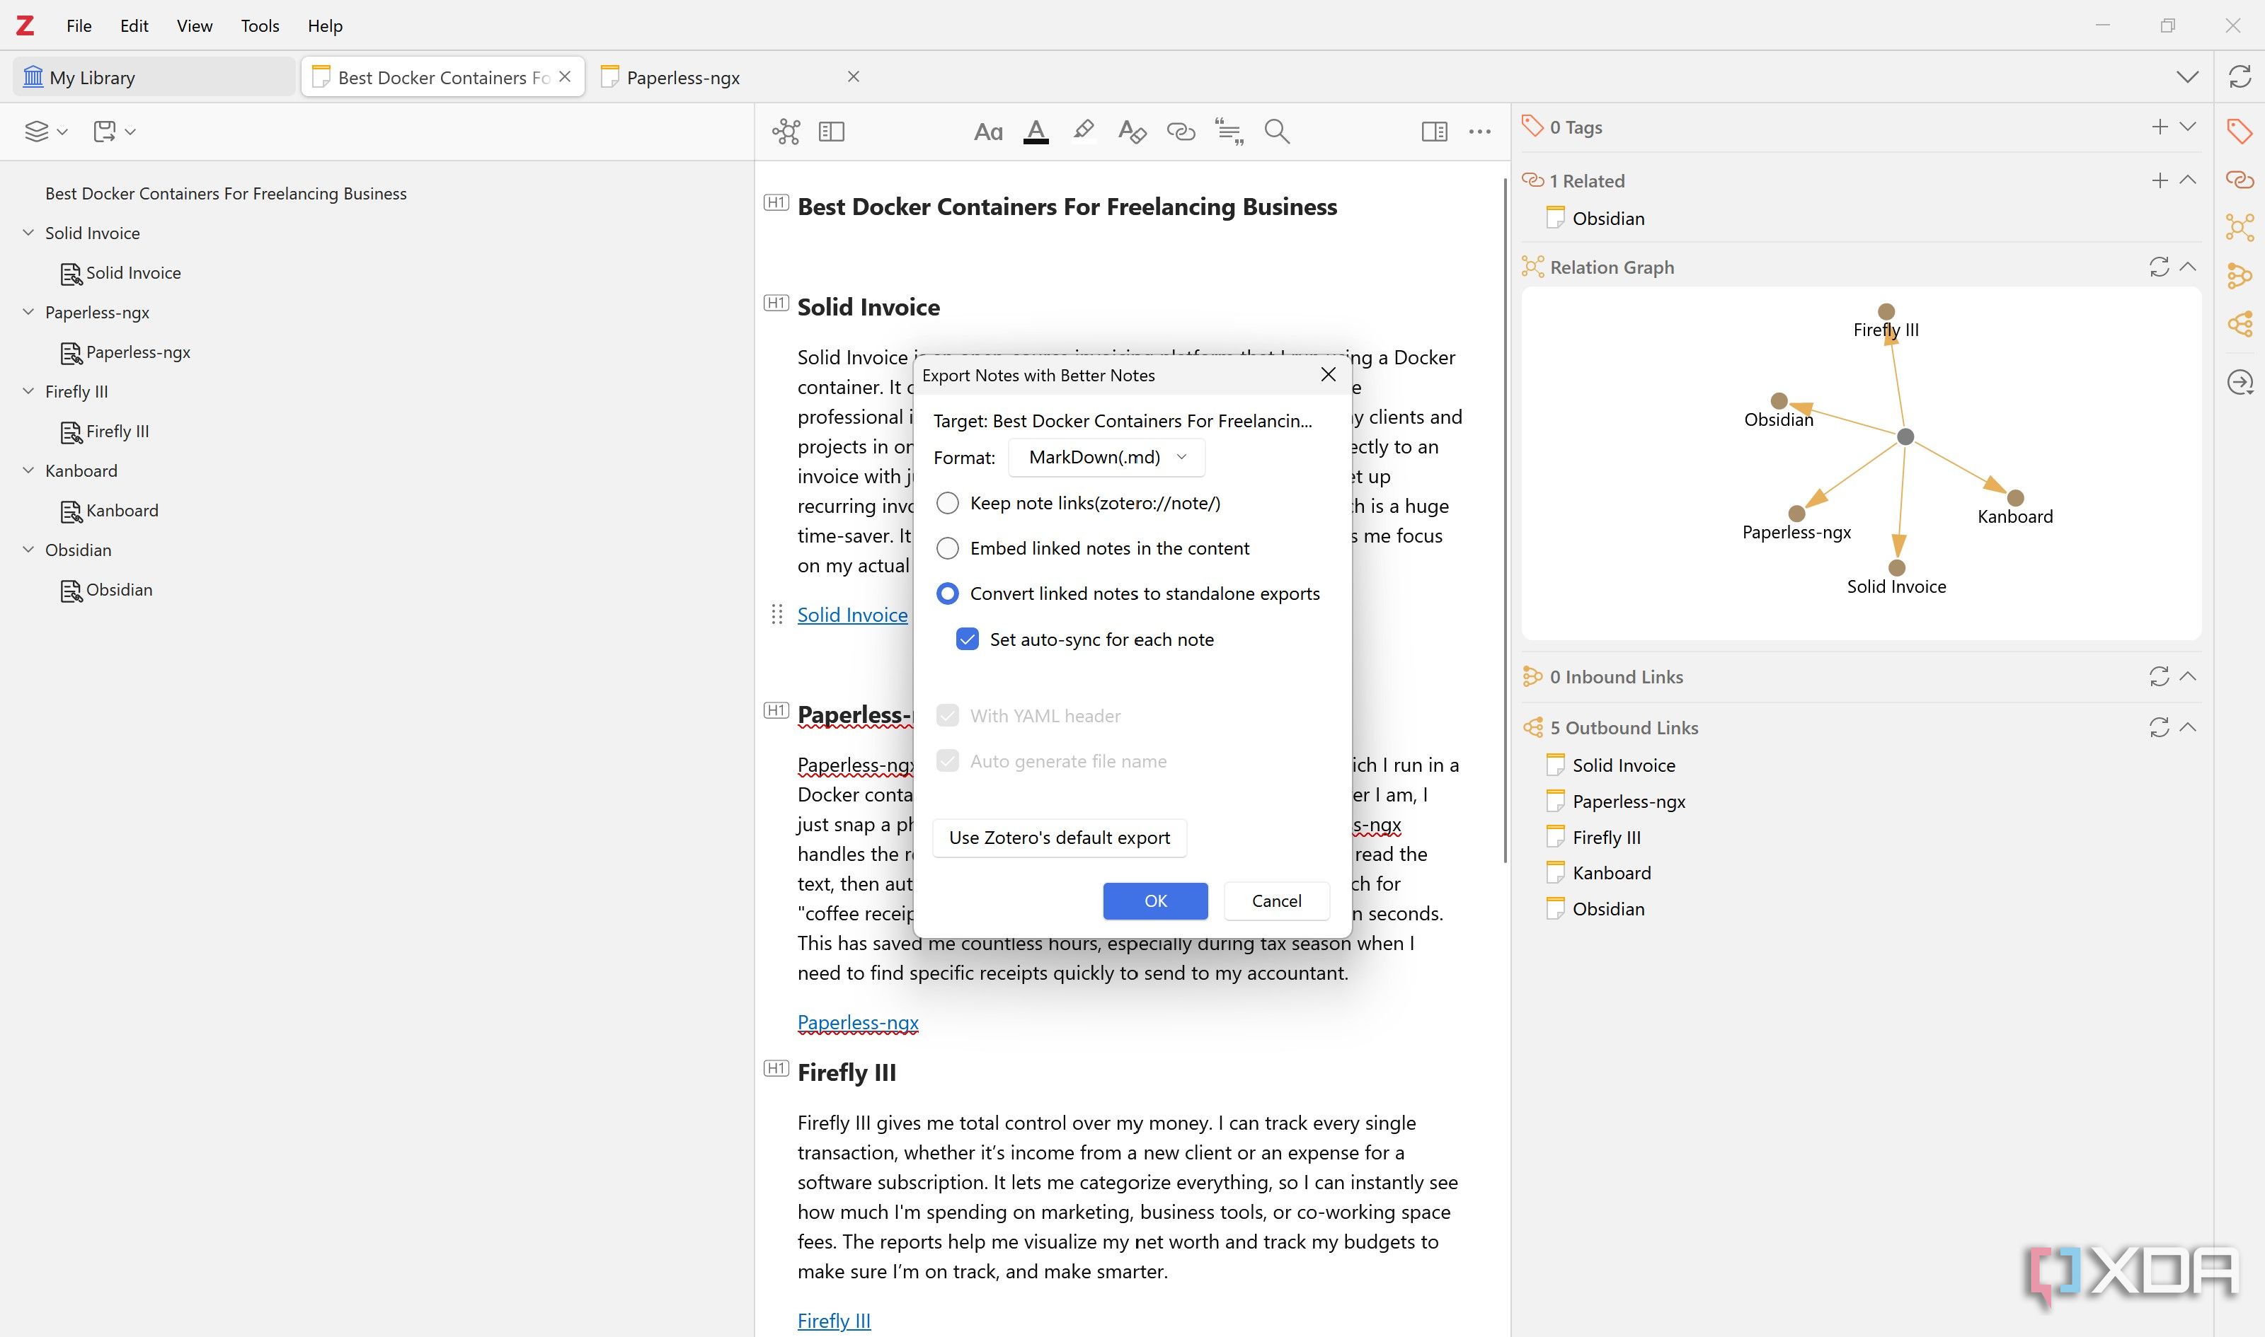The image size is (2265, 1337).
Task: Collapse the Outbound Links section
Action: pos(2187,727)
